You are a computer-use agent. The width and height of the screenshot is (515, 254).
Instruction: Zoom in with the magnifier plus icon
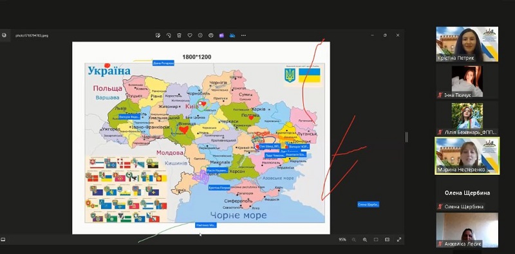tap(365, 240)
